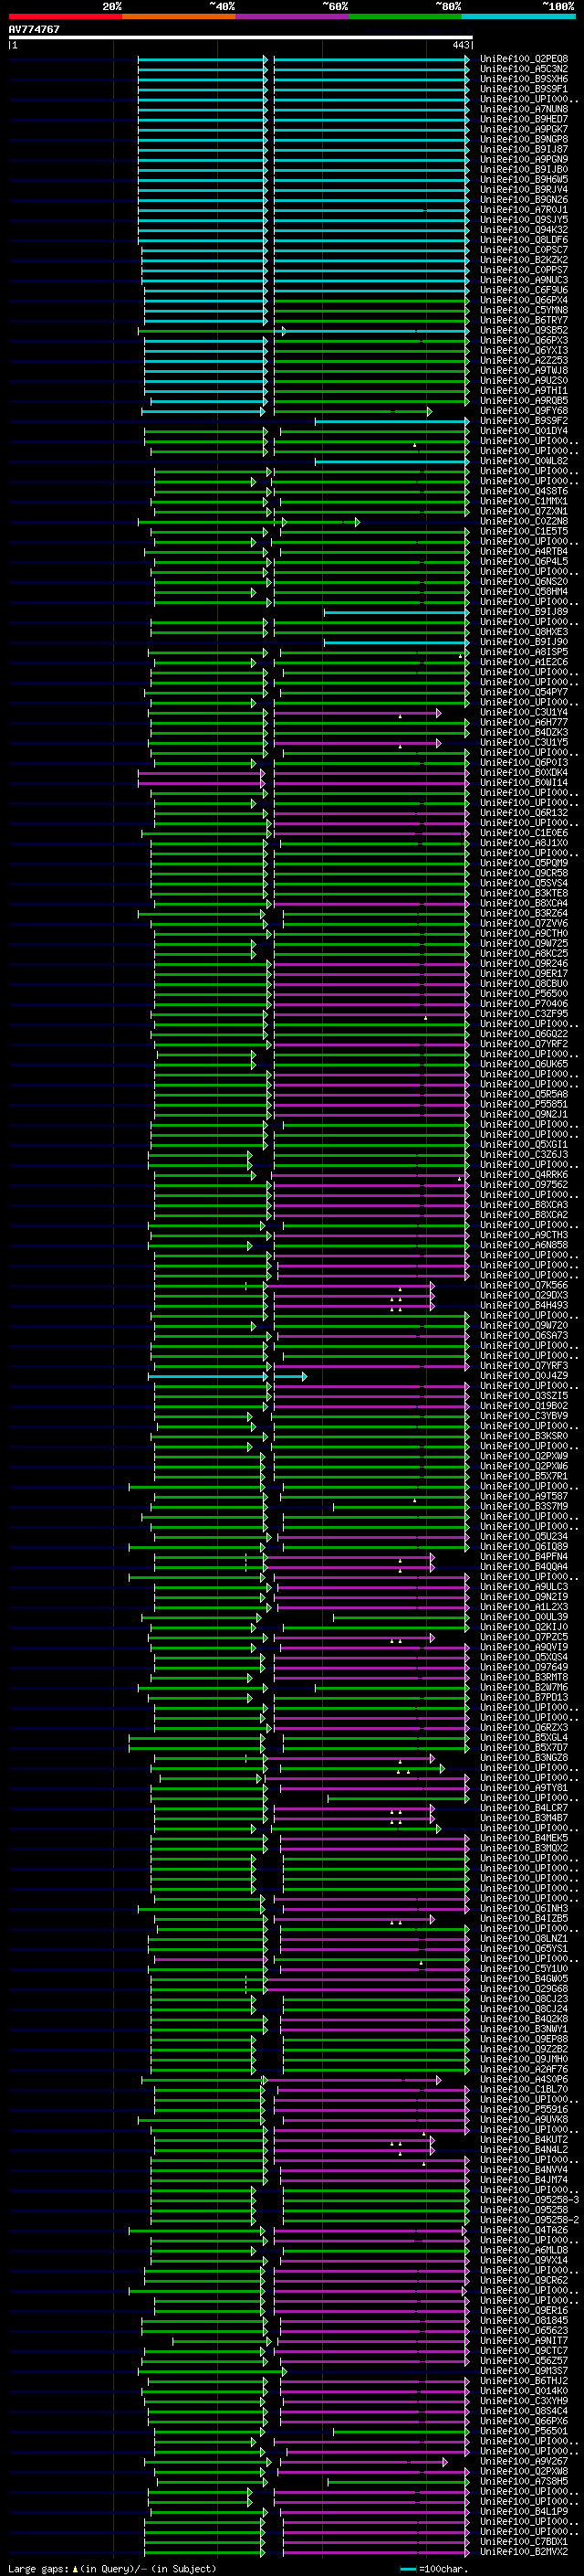Open the UniRef100_Q9W725 entry
Image resolution: width=584 pixels, height=2576 pixels.
pos(524,943)
